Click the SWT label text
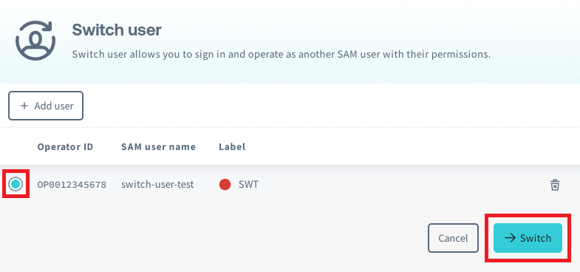Screen dimensions: 580x272 click(x=248, y=184)
